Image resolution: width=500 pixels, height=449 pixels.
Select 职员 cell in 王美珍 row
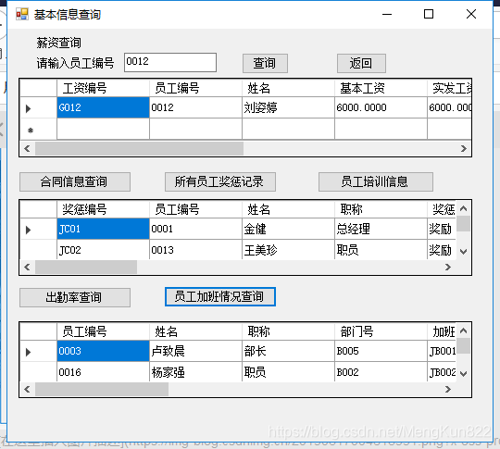pyautogui.click(x=381, y=250)
